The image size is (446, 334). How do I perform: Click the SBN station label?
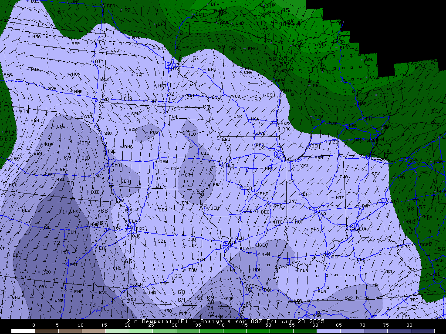point(318,157)
